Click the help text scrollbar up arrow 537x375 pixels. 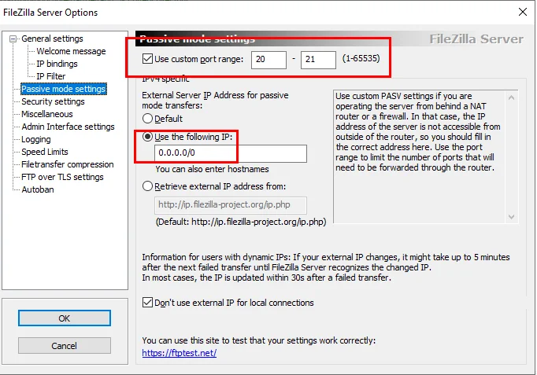(x=511, y=97)
